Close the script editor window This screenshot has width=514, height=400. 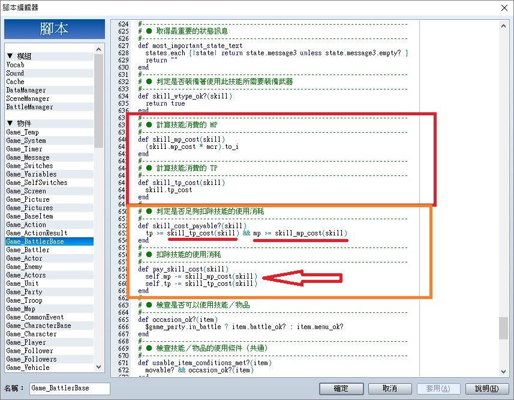[504, 8]
